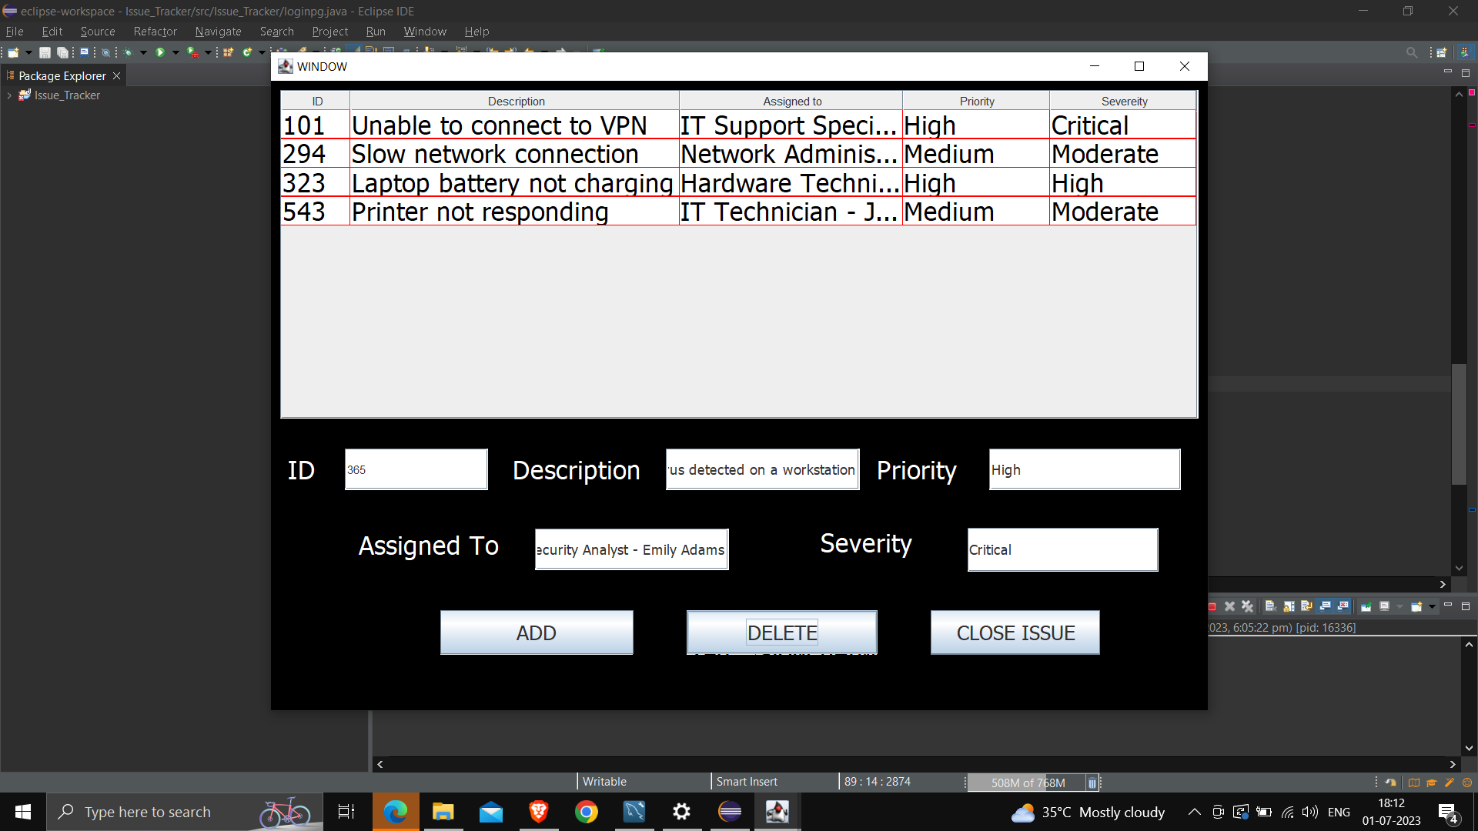This screenshot has width=1478, height=831.
Task: Click the CLOSE ISSUE button
Action: [1015, 632]
